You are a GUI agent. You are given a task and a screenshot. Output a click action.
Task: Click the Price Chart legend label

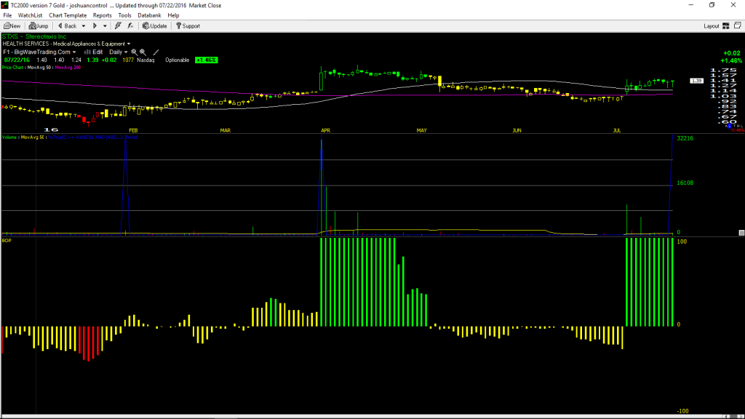[12, 68]
